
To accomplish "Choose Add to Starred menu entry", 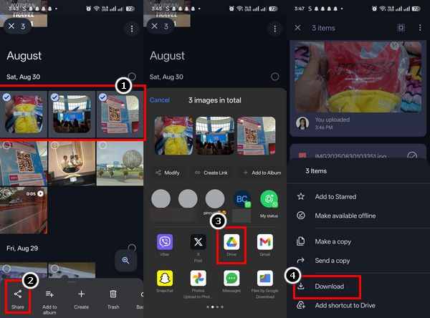I will (335, 196).
